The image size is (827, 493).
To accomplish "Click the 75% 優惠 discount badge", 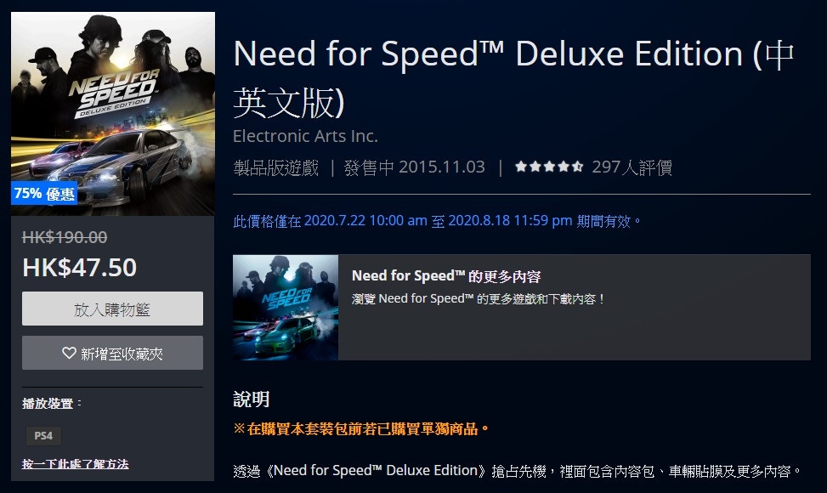I will pyautogui.click(x=44, y=194).
